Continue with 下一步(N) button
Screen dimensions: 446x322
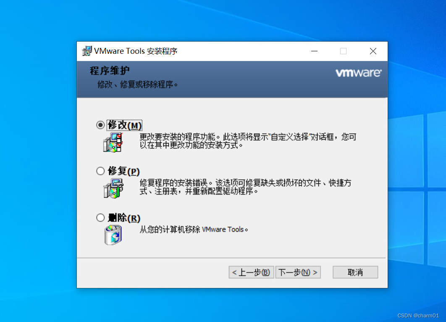pyautogui.click(x=298, y=272)
